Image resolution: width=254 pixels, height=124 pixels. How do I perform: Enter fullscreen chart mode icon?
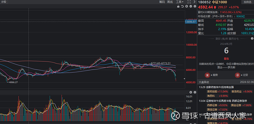[x=189, y=2]
